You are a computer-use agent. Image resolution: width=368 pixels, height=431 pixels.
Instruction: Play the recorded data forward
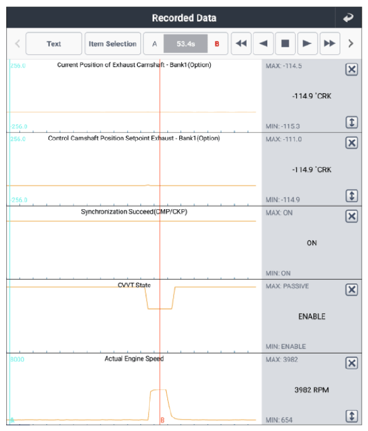[x=308, y=43]
